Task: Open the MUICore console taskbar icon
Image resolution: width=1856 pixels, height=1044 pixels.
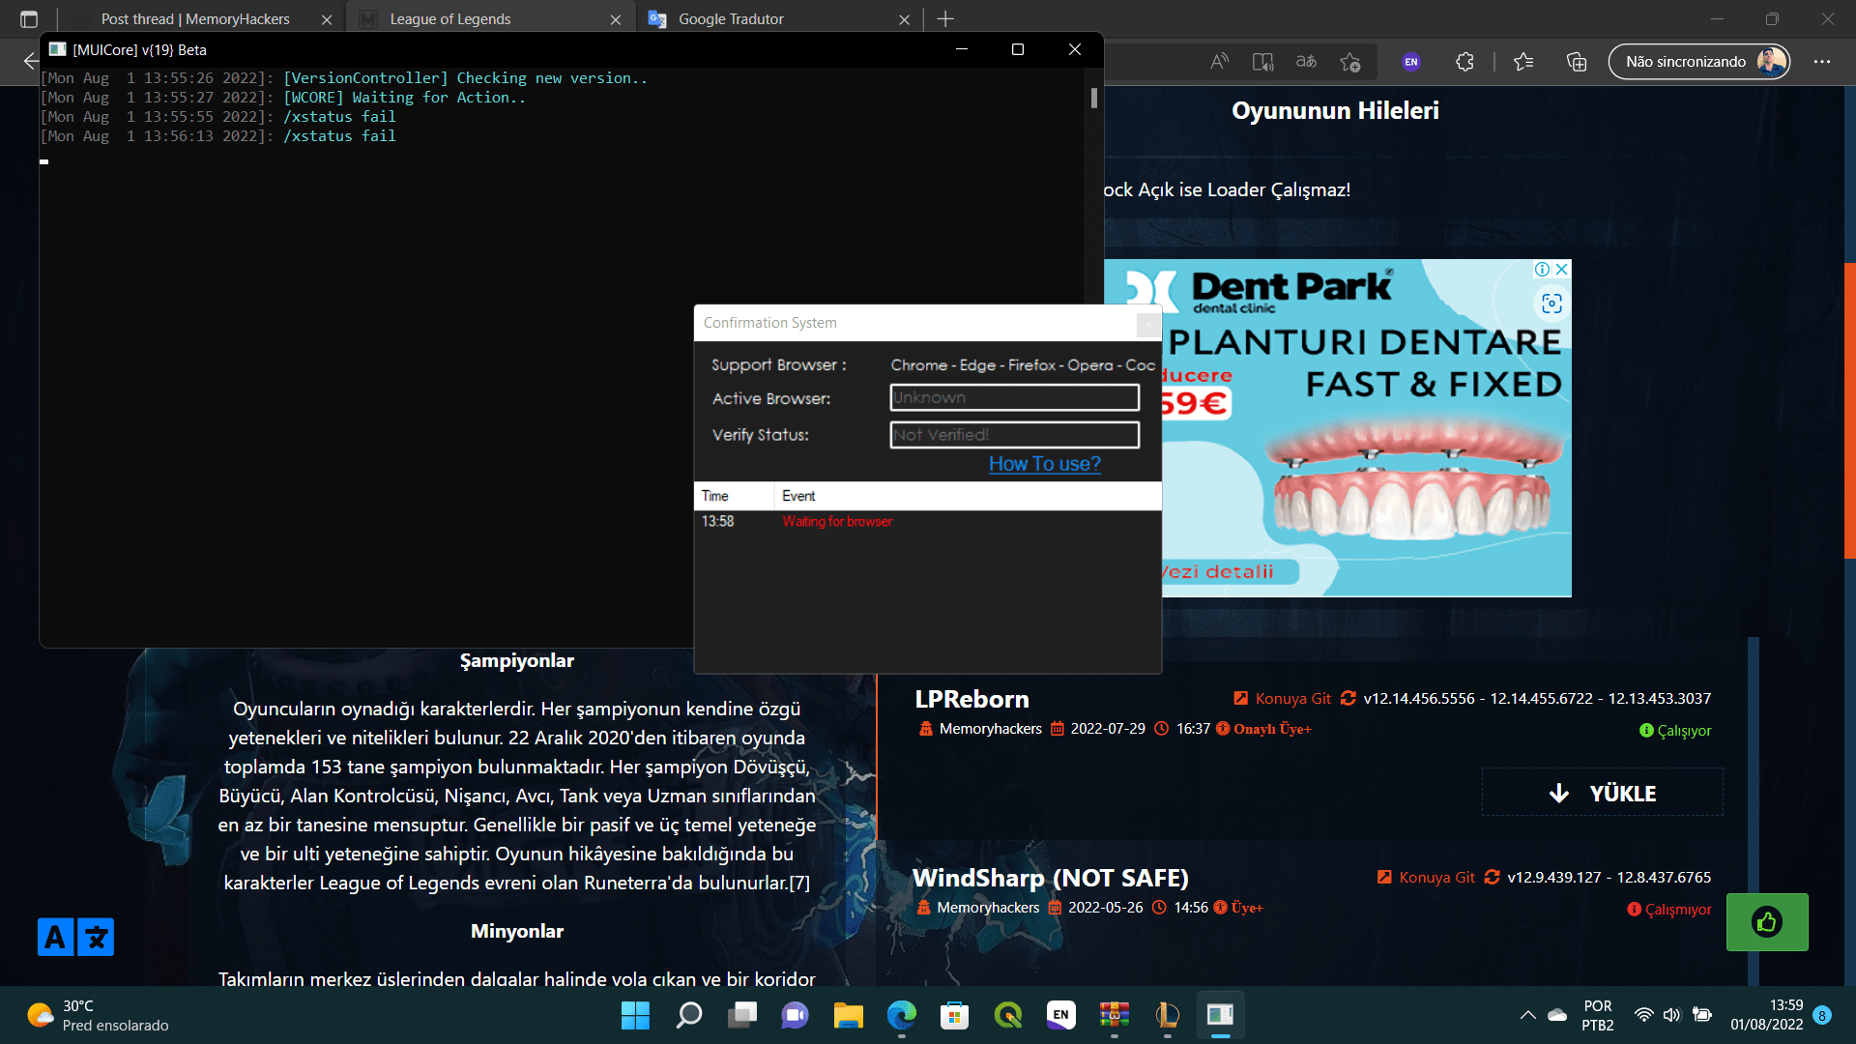Action: [1220, 1015]
